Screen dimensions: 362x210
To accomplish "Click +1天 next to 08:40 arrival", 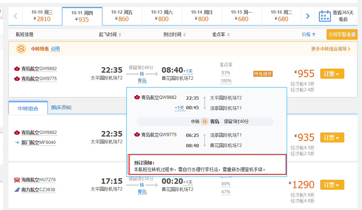I will pyautogui.click(x=188, y=72).
